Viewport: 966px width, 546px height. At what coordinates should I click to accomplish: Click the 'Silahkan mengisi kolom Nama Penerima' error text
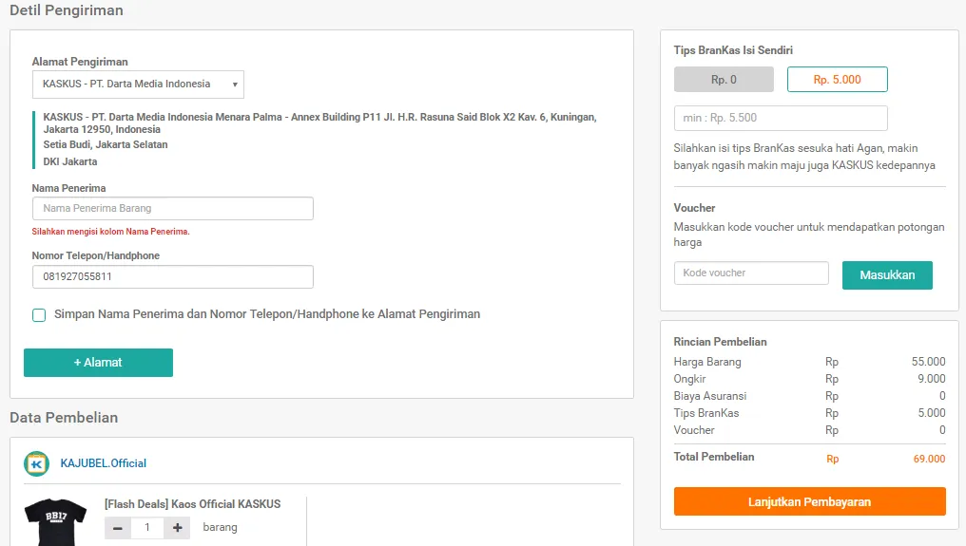tap(111, 232)
